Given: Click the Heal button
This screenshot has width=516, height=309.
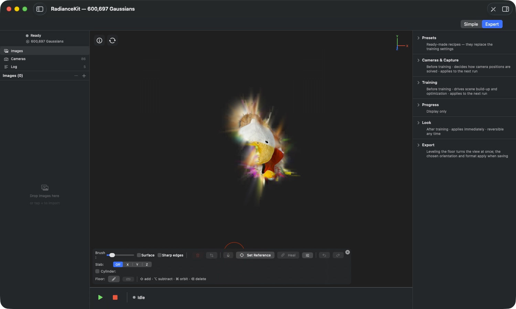Looking at the screenshot, I should [x=288, y=255].
